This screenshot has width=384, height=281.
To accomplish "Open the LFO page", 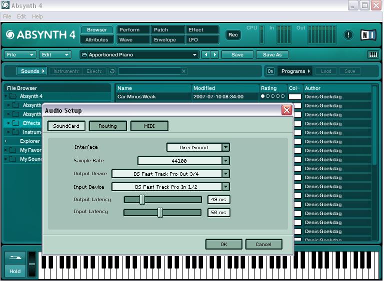I will pos(202,39).
